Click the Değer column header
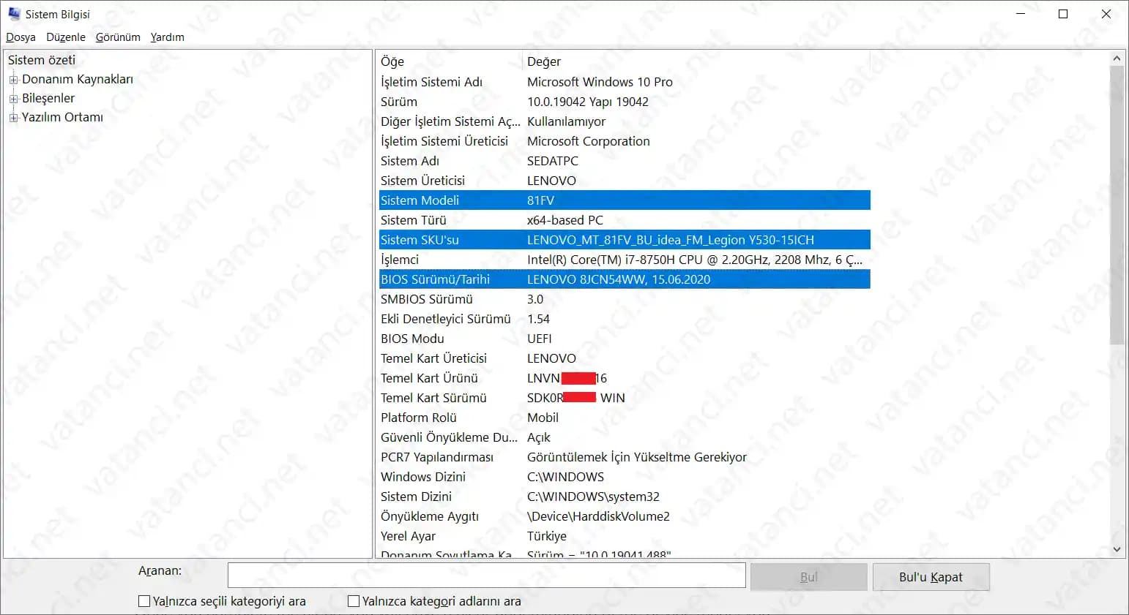This screenshot has width=1129, height=615. (544, 61)
